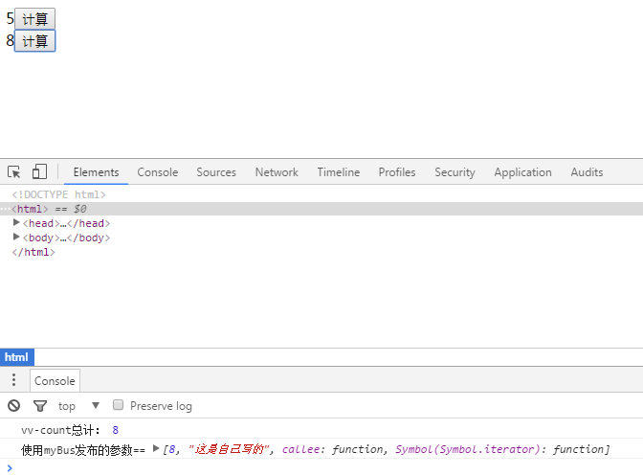Click the 计算 button next to 8

click(x=34, y=41)
